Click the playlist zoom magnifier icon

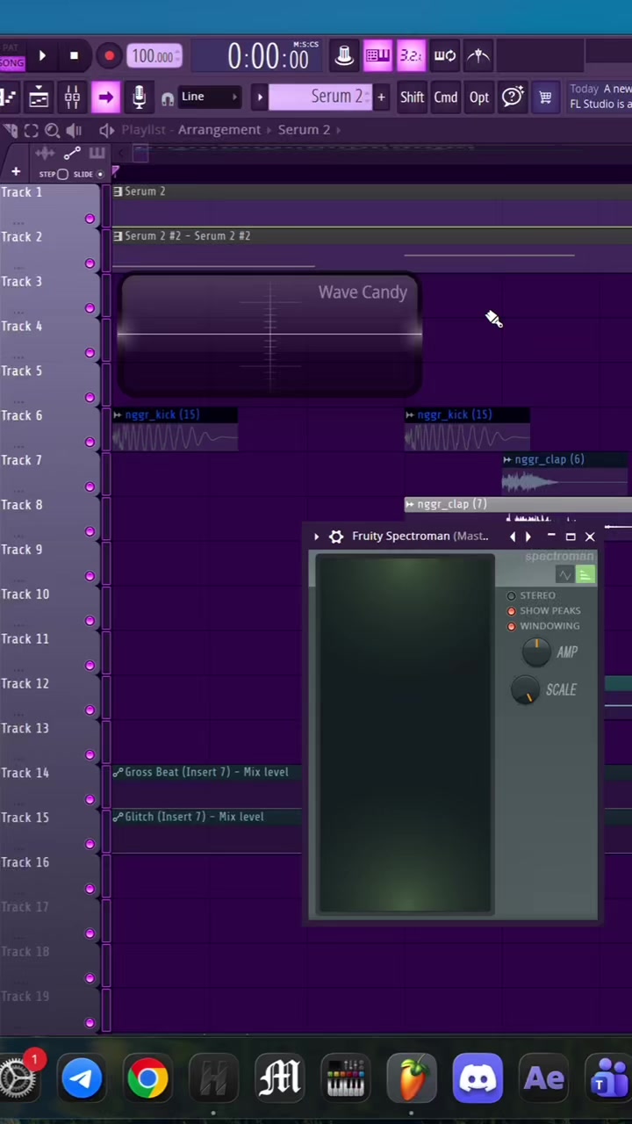(x=52, y=130)
